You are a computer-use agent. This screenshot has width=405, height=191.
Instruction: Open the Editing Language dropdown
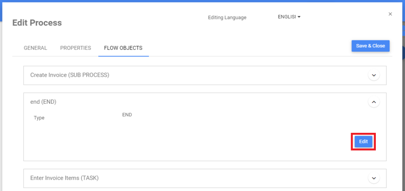[x=288, y=17]
